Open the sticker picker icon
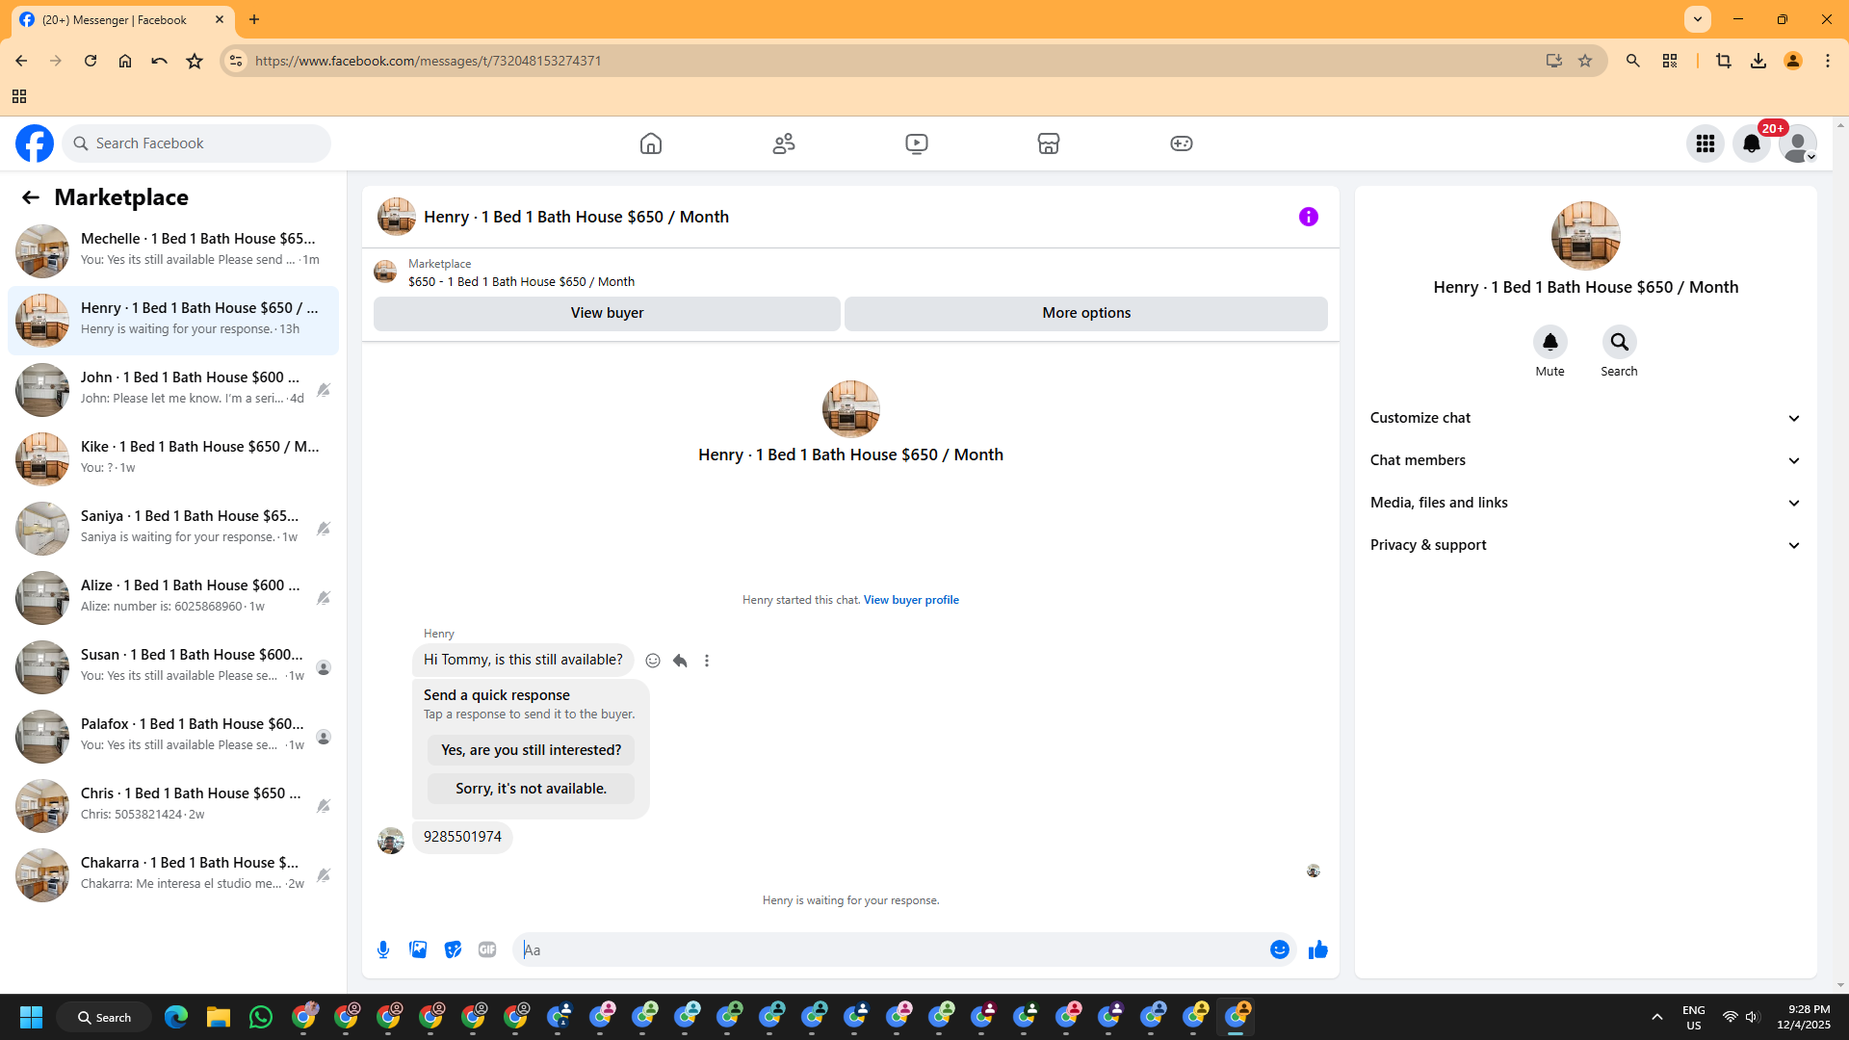Viewport: 1849px width, 1040px height. (x=453, y=949)
